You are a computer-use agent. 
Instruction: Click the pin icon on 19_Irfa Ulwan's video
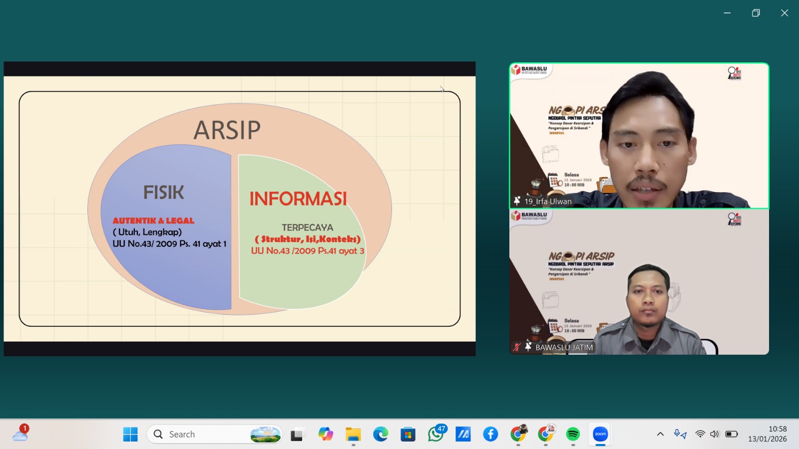517,201
